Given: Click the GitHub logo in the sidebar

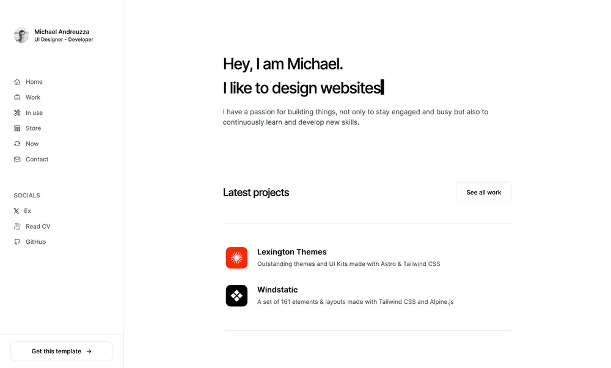Looking at the screenshot, I should point(16,241).
